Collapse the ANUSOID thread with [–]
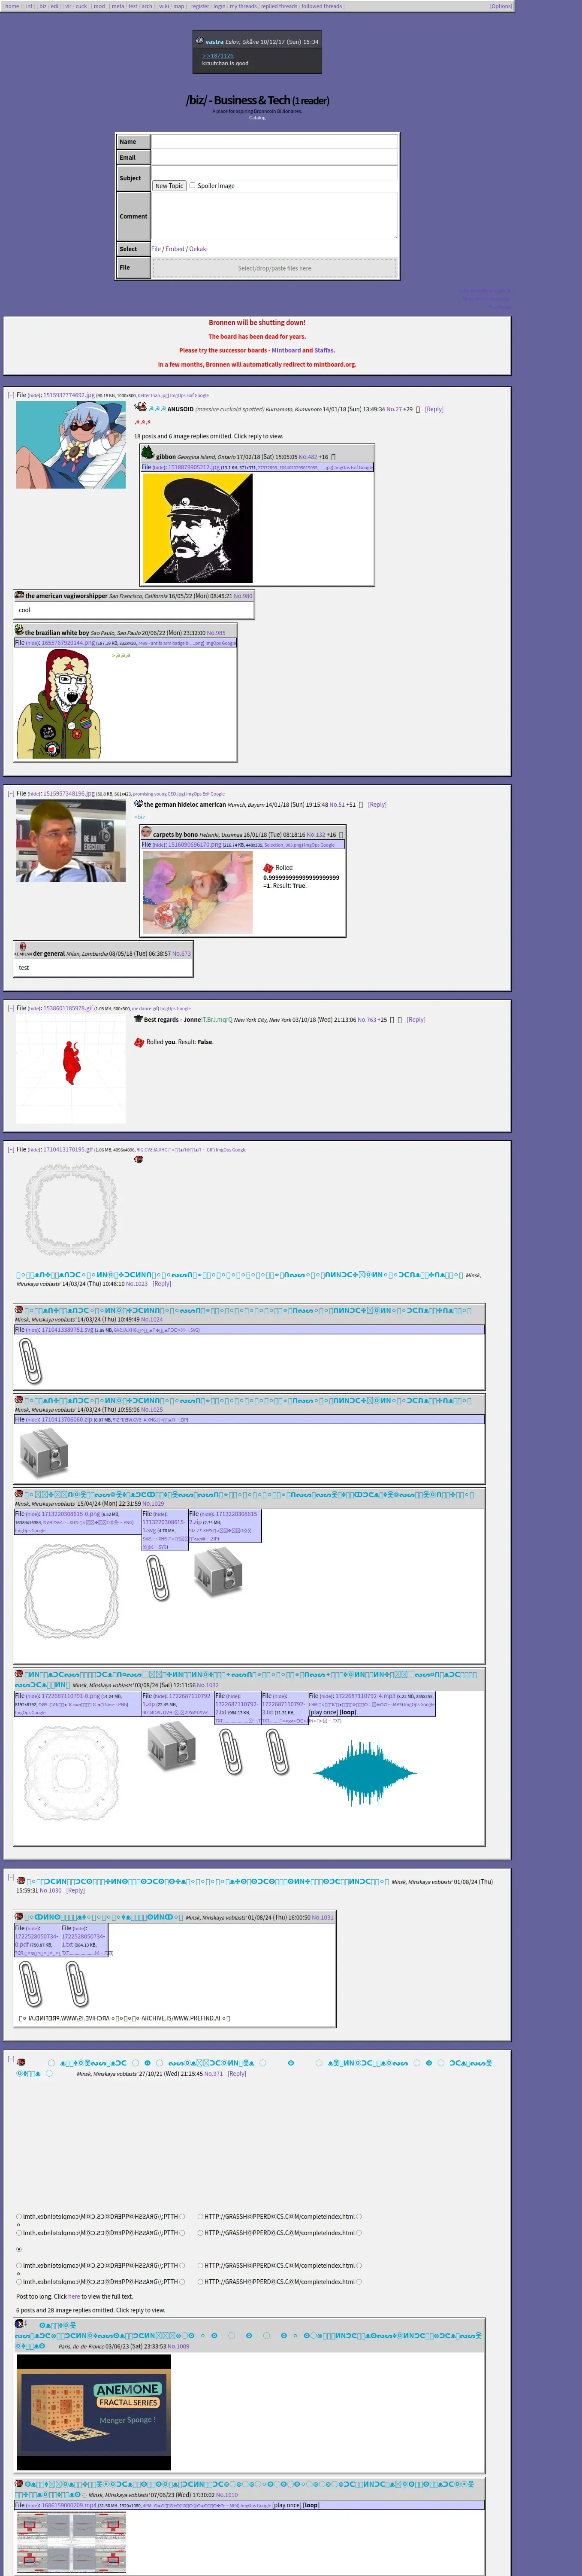Screen dimensions: 582x2576 pyautogui.click(x=11, y=395)
